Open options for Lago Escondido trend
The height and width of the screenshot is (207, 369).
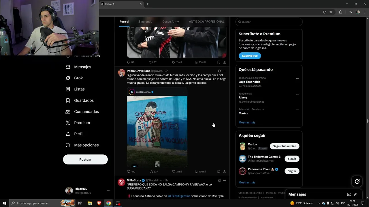click(x=298, y=78)
